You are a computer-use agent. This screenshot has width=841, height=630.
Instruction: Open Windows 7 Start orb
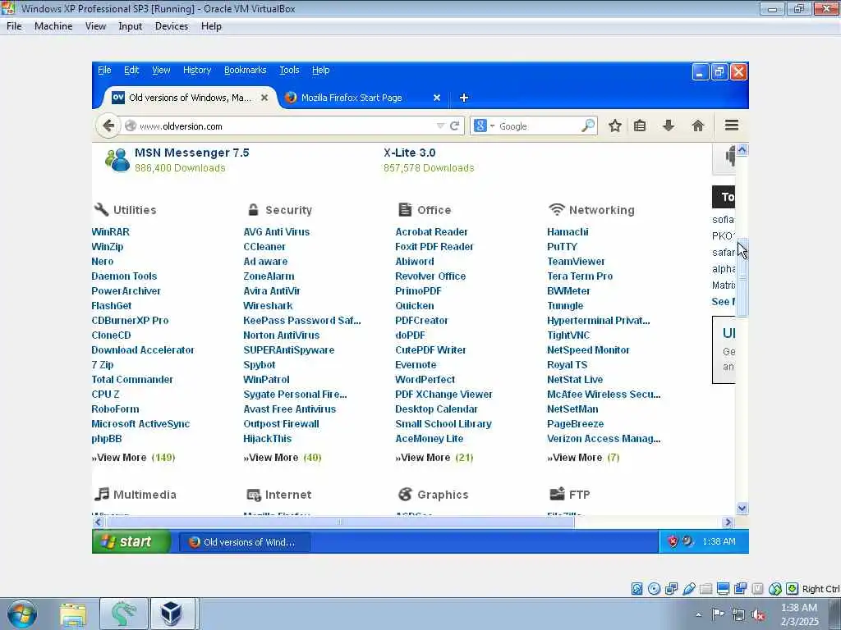tap(22, 614)
